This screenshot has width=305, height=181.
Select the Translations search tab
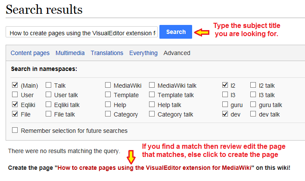click(x=107, y=53)
